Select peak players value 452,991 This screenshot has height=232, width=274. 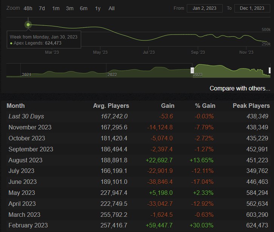[x=257, y=149]
